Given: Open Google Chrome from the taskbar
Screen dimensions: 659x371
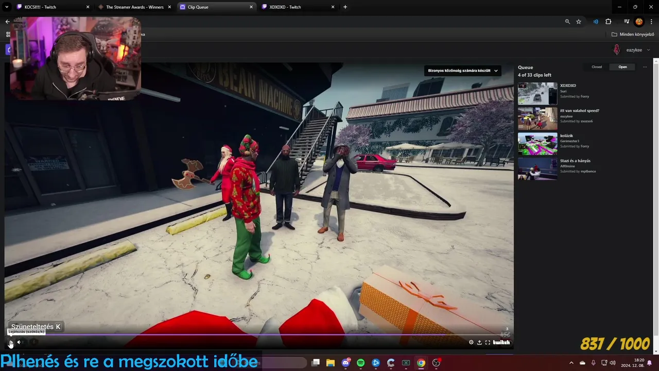Looking at the screenshot, I should (x=421, y=363).
